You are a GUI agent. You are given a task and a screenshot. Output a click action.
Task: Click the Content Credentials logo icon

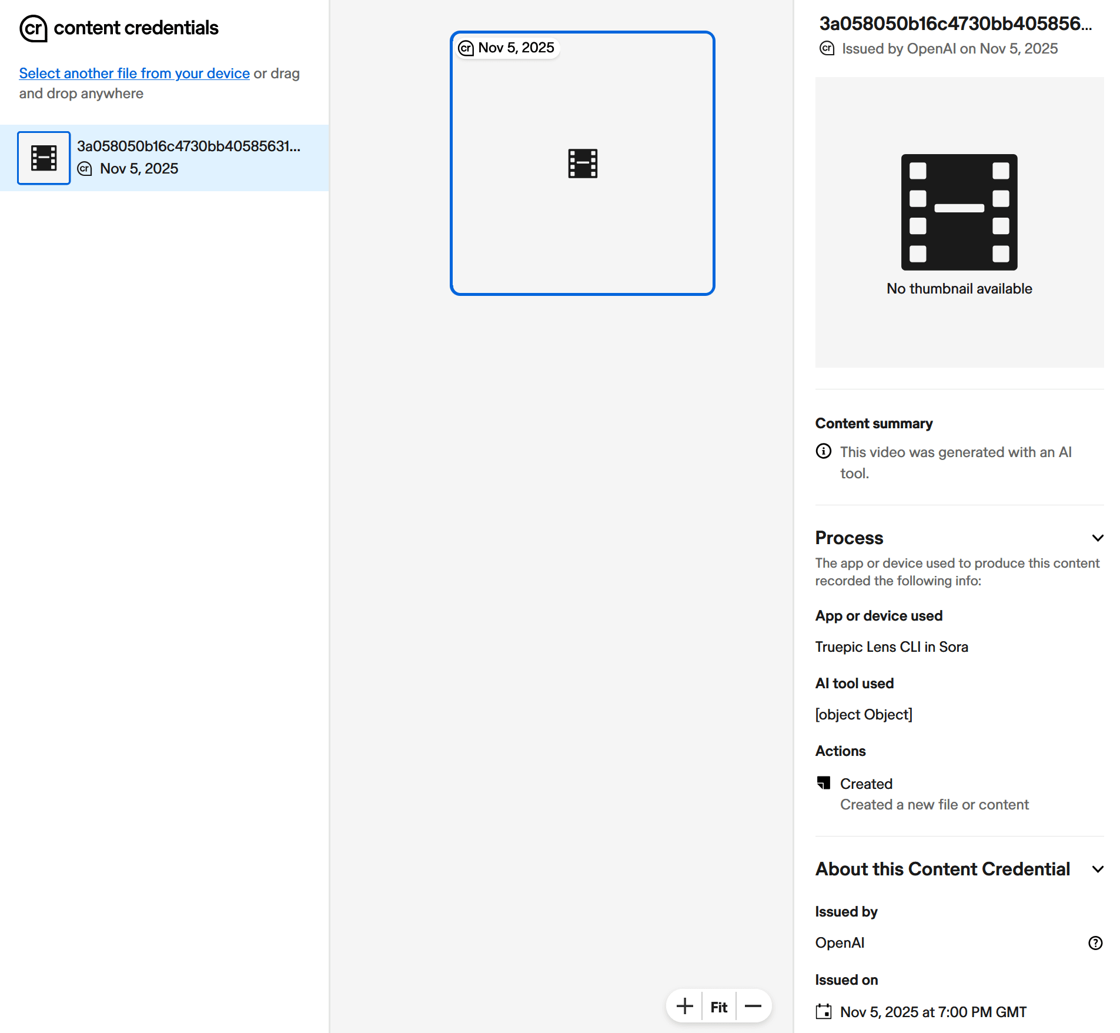point(33,28)
